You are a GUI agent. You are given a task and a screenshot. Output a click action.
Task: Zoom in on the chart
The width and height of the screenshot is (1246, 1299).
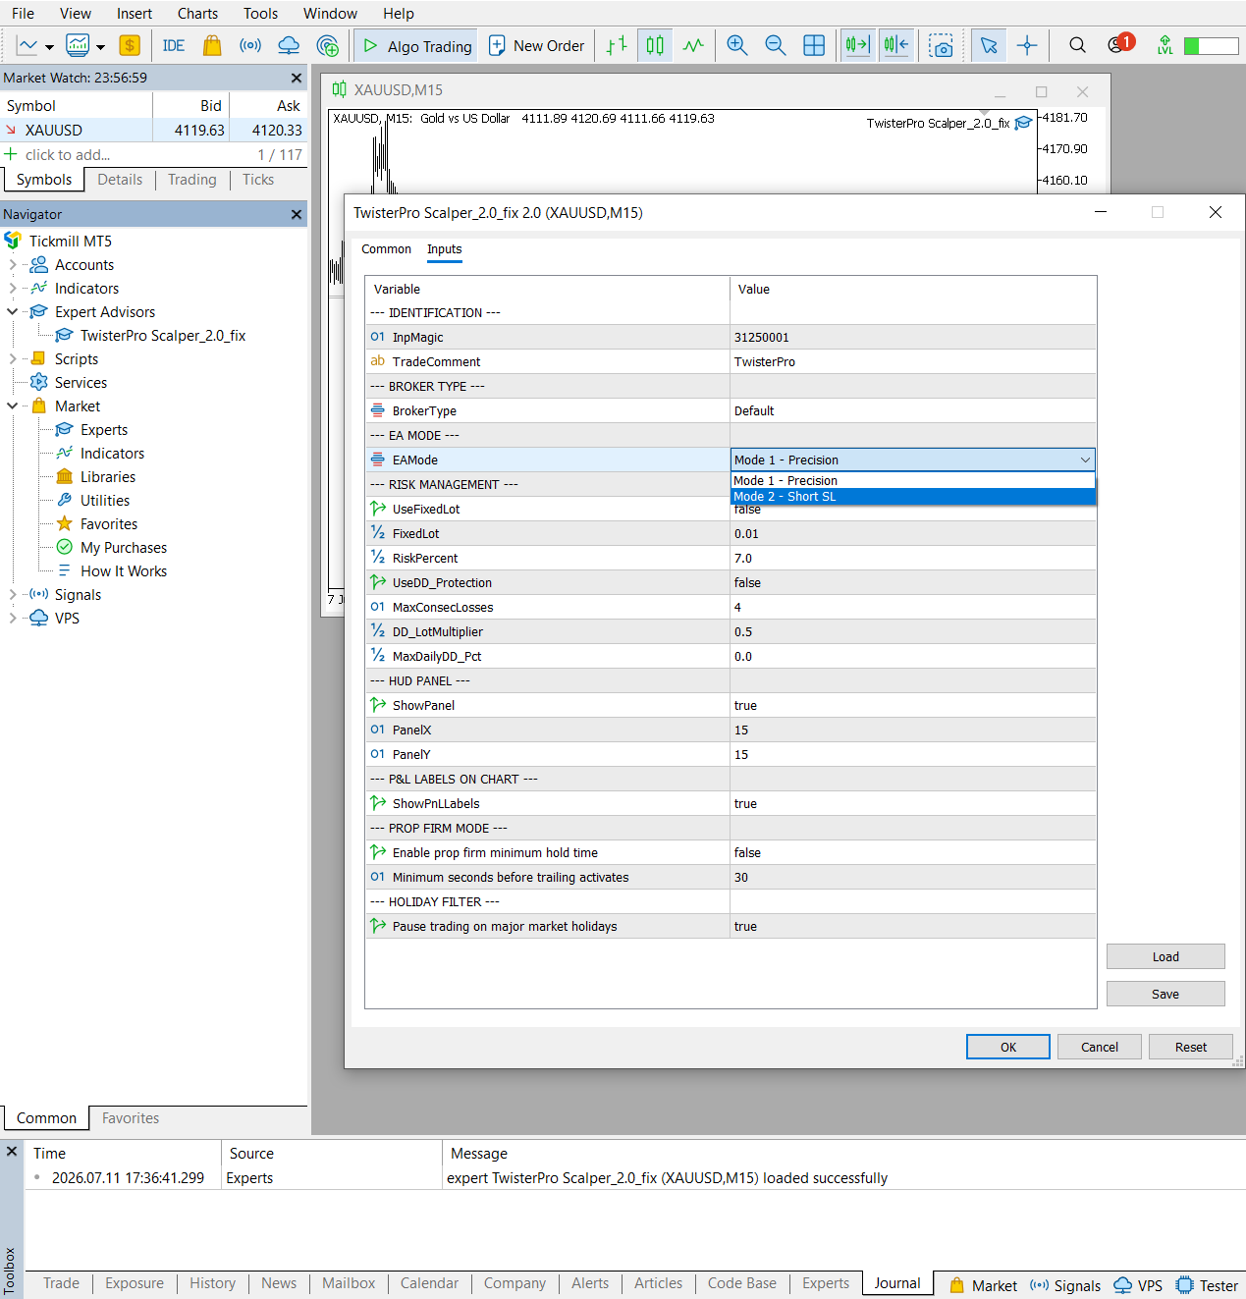737,46
